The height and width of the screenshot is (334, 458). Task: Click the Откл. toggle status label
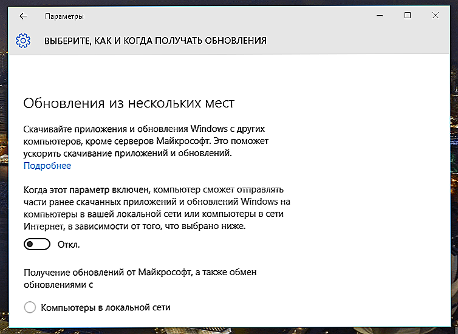(69, 244)
